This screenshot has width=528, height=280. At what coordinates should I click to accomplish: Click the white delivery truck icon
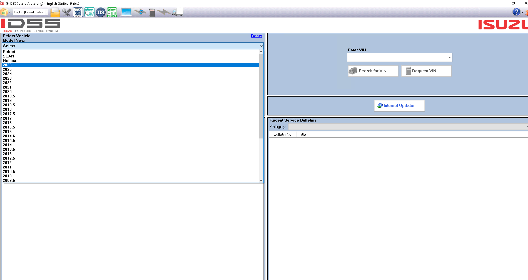178,12
